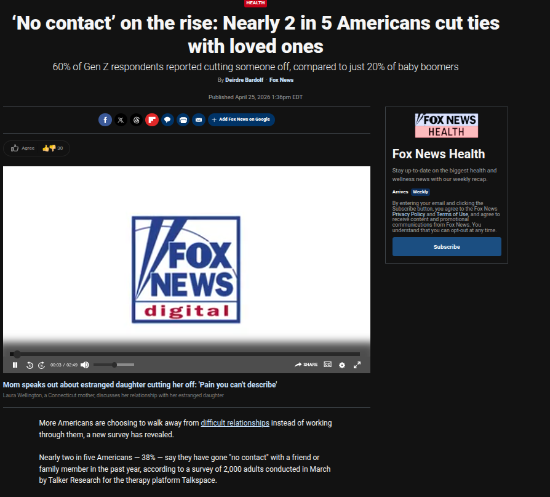
Task: Skip video forward 10 seconds
Action: click(x=41, y=365)
